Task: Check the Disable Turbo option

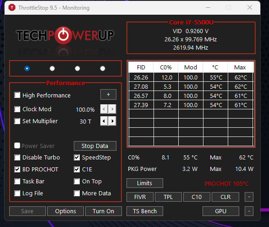Action: tap(17, 157)
